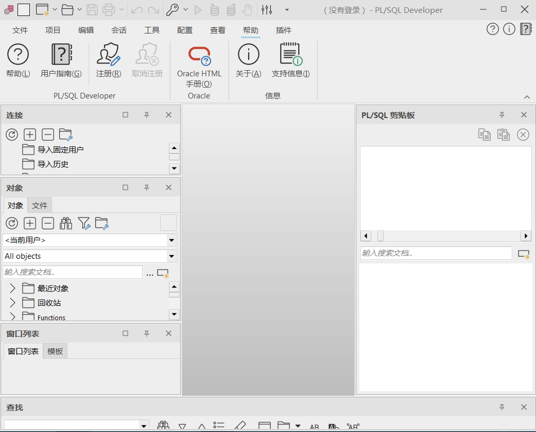Maximize the 对象 panel
Image resolution: width=536 pixels, height=432 pixels.
126,188
